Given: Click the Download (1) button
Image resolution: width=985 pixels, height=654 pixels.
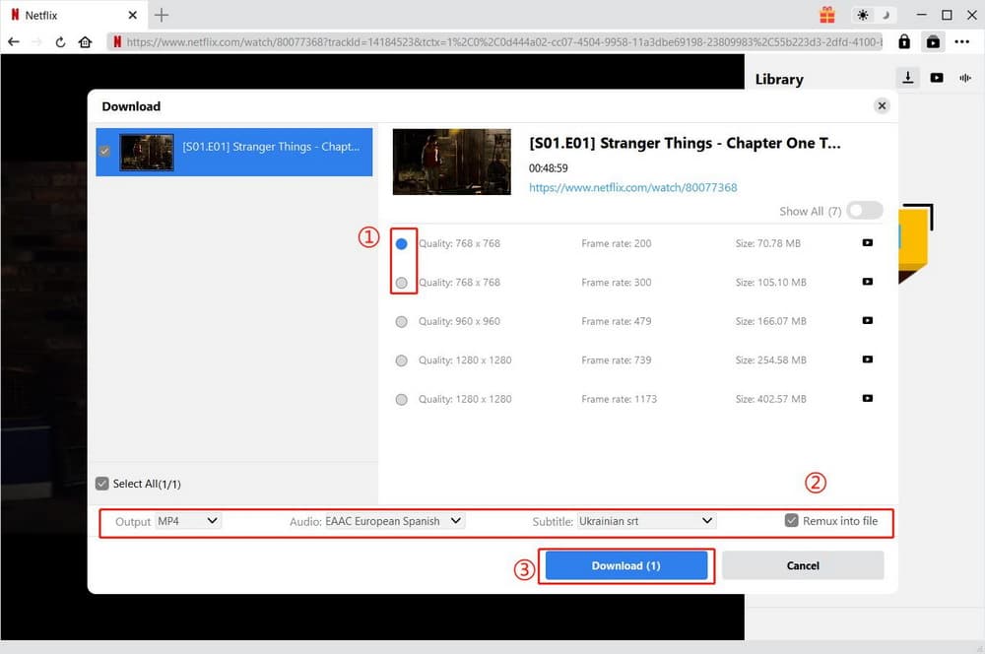Looking at the screenshot, I should pyautogui.click(x=625, y=565).
